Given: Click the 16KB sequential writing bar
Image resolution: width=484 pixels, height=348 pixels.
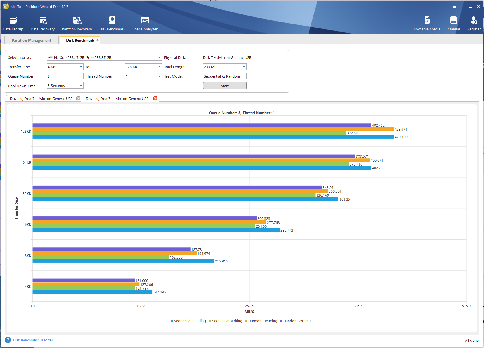Looking at the screenshot, I should coord(144,226).
